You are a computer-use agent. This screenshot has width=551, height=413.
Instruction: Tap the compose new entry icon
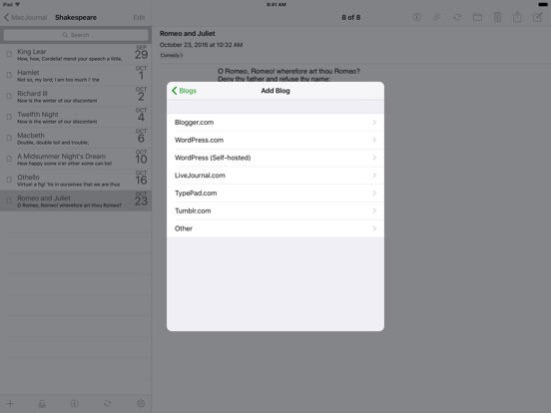coord(538,17)
